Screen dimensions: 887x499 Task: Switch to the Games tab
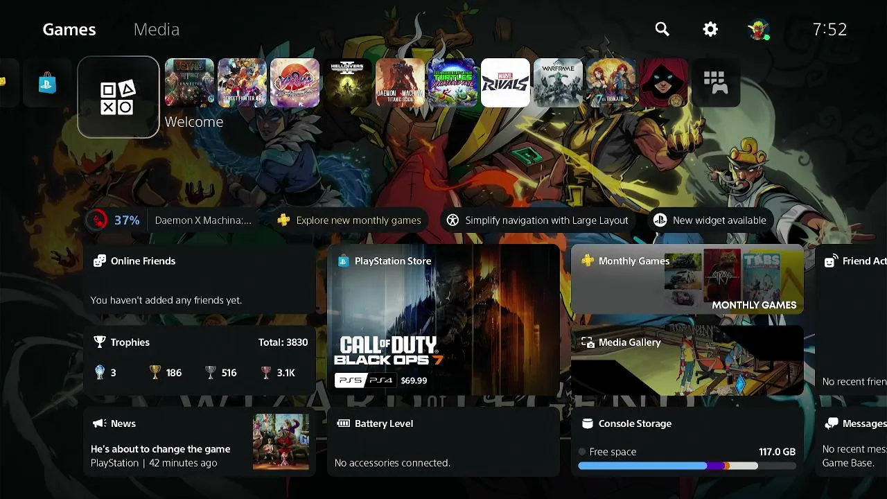(x=69, y=29)
